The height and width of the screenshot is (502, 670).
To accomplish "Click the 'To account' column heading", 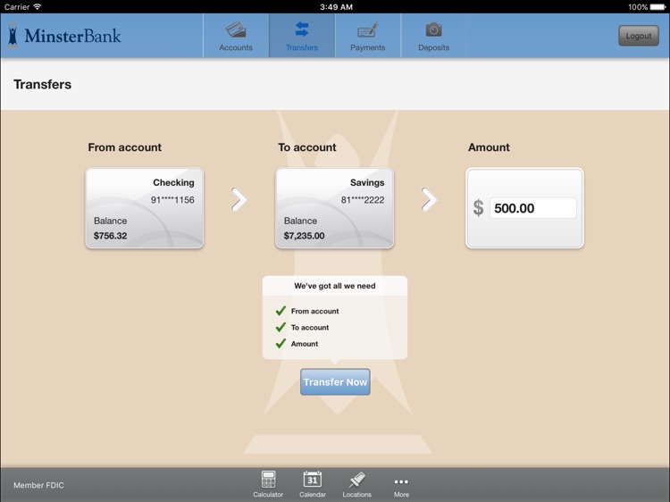I will click(x=307, y=147).
